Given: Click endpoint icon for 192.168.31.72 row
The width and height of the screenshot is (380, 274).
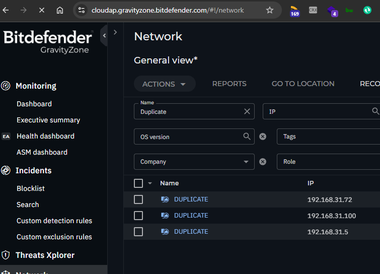Looking at the screenshot, I should tap(165, 199).
